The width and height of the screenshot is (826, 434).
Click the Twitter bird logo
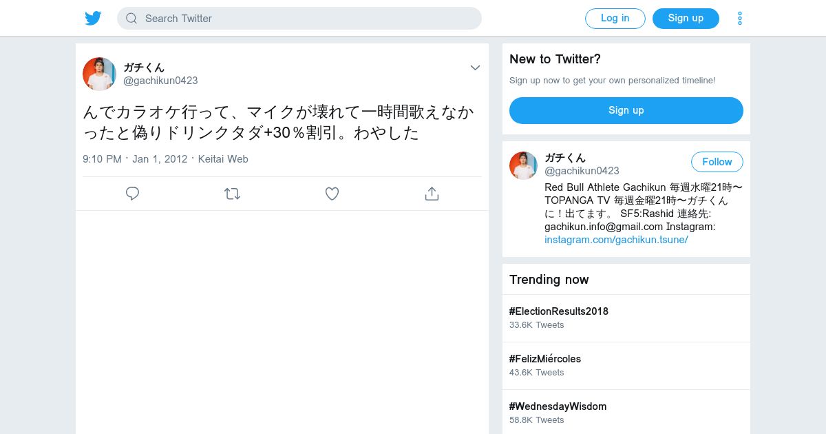93,19
